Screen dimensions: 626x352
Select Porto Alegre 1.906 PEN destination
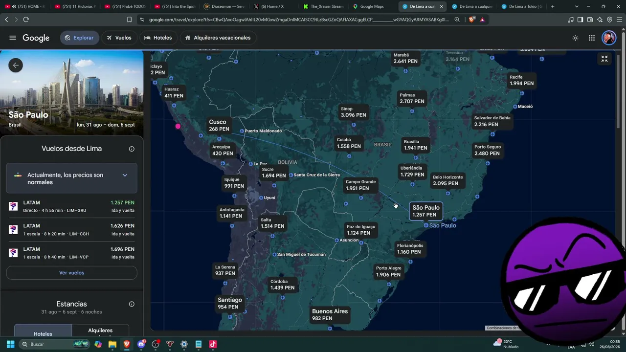tap(388, 271)
